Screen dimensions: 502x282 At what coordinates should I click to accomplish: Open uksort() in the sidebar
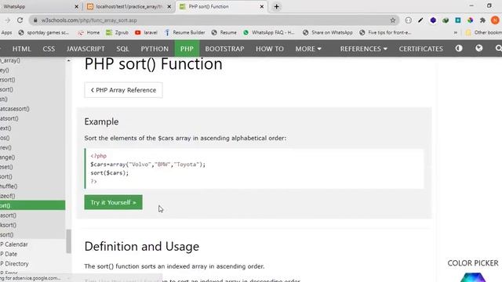pos(32,225)
